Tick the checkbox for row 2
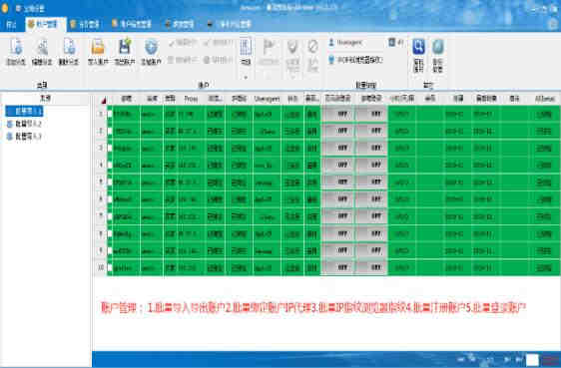The height and width of the screenshot is (368, 561). click(110, 131)
